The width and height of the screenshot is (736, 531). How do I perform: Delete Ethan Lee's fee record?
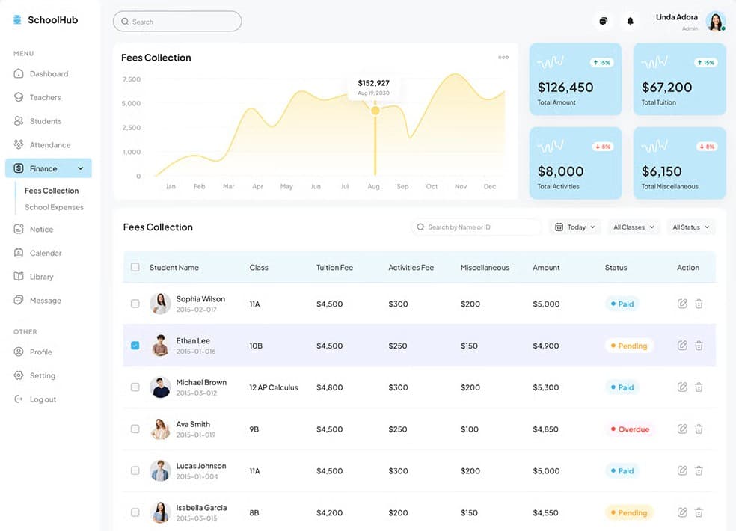pos(699,346)
